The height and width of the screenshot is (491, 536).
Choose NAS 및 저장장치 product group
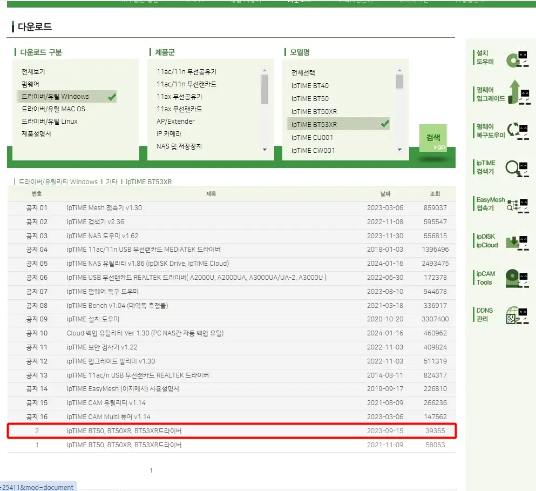point(179,146)
